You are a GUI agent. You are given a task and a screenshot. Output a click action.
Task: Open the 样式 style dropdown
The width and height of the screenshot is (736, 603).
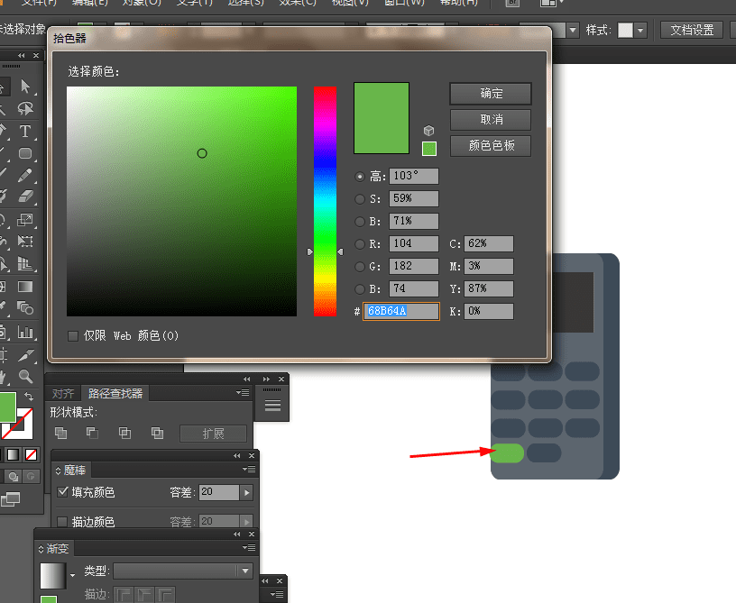(x=640, y=31)
